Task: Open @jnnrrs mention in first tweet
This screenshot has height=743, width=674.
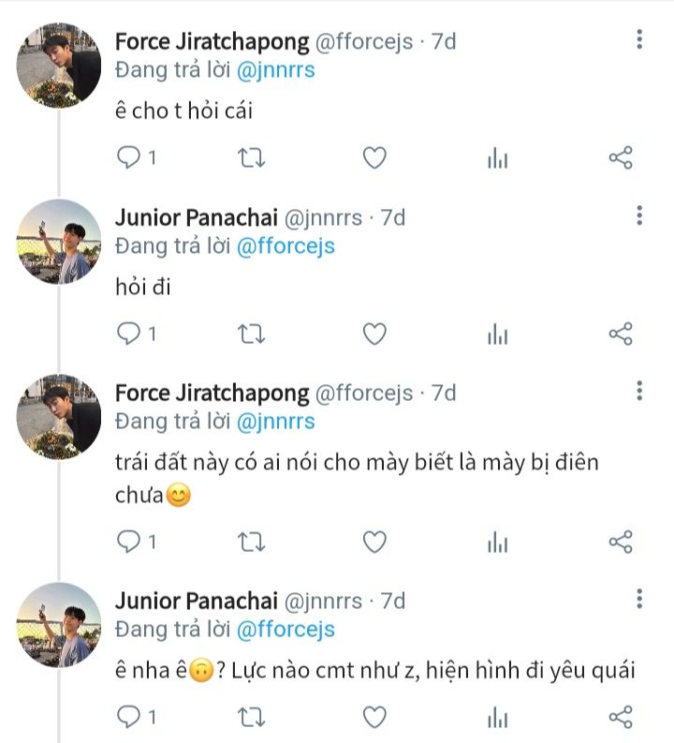Action: tap(275, 69)
